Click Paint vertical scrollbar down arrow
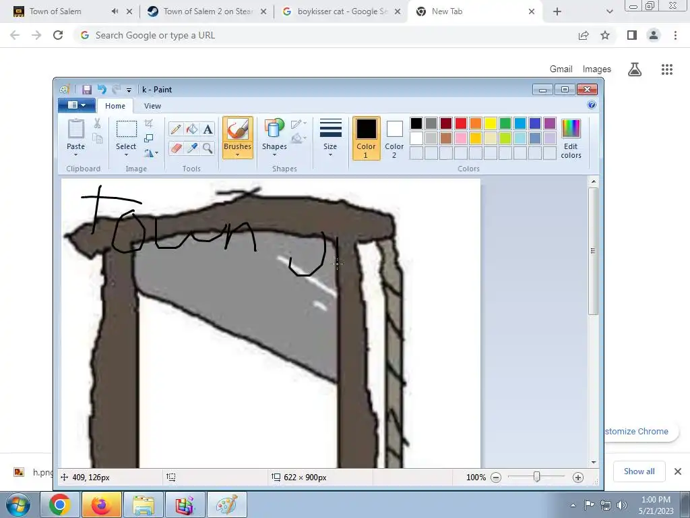The height and width of the screenshot is (518, 690). [x=594, y=462]
